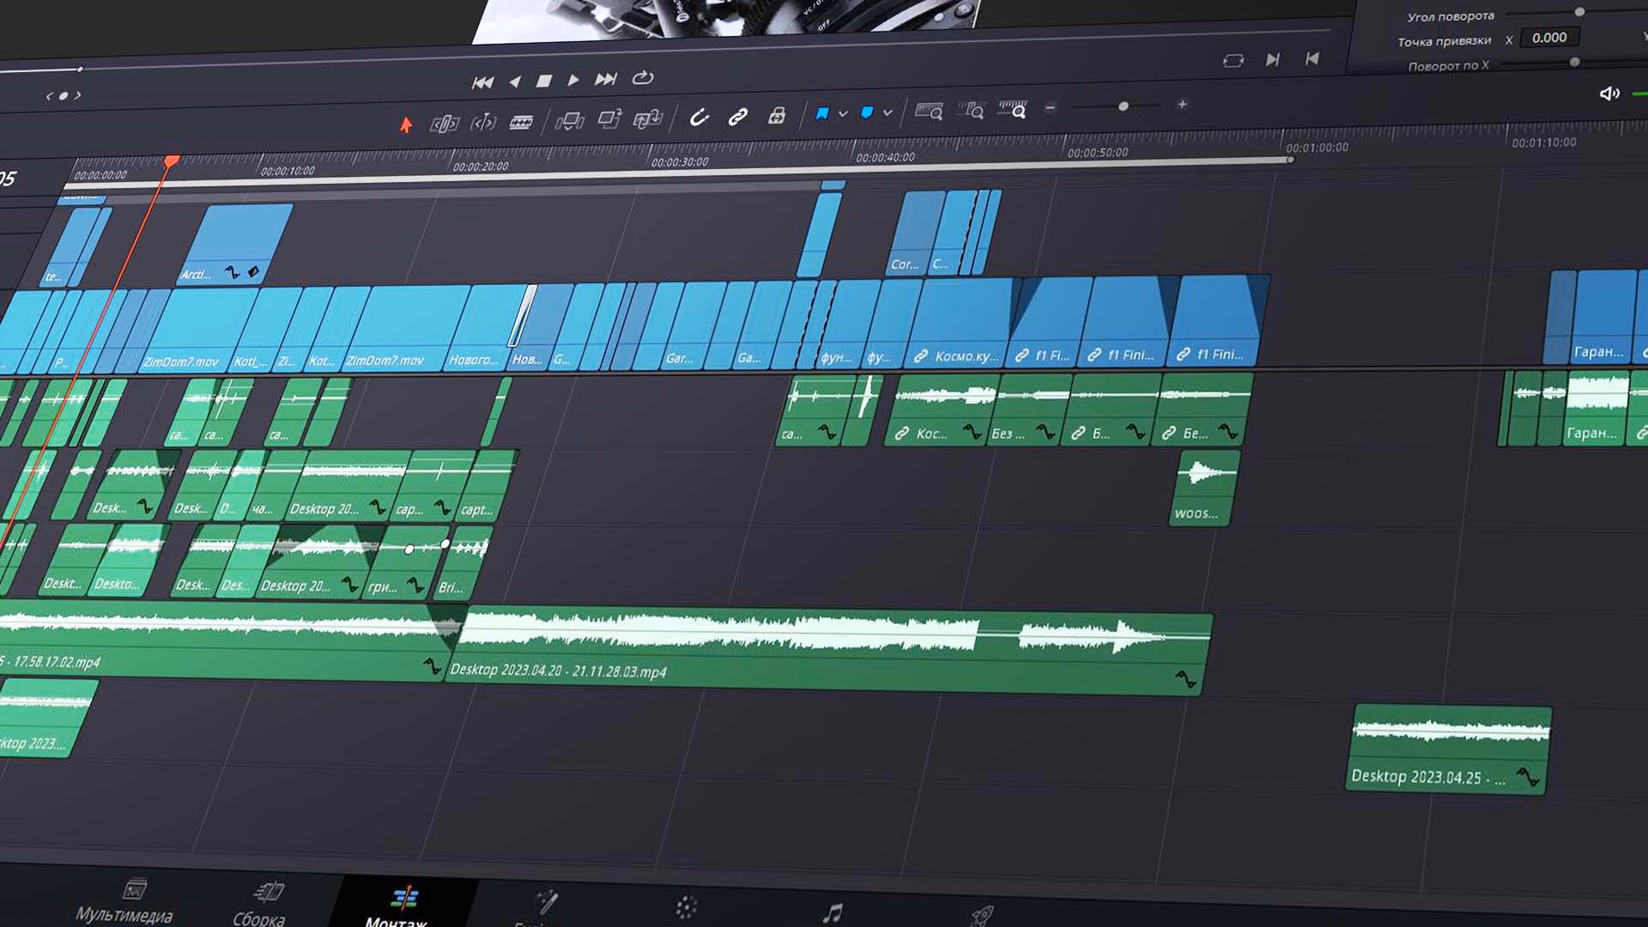The height and width of the screenshot is (927, 1648).
Task: Open the flag color dropdown
Action: [843, 113]
